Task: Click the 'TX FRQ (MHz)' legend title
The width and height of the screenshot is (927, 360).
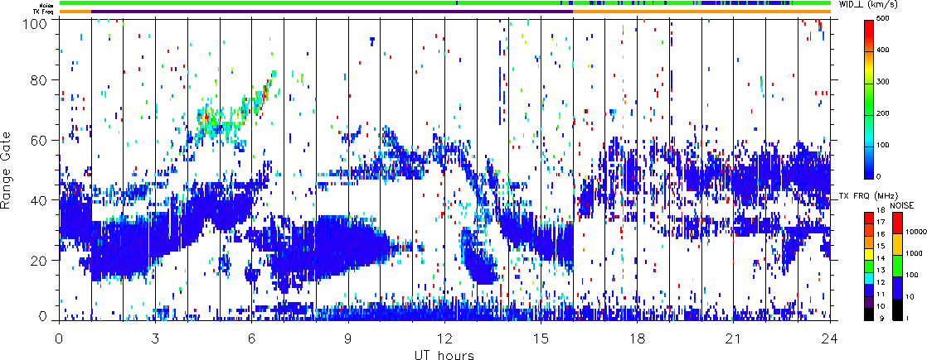Action: pyautogui.click(x=868, y=196)
